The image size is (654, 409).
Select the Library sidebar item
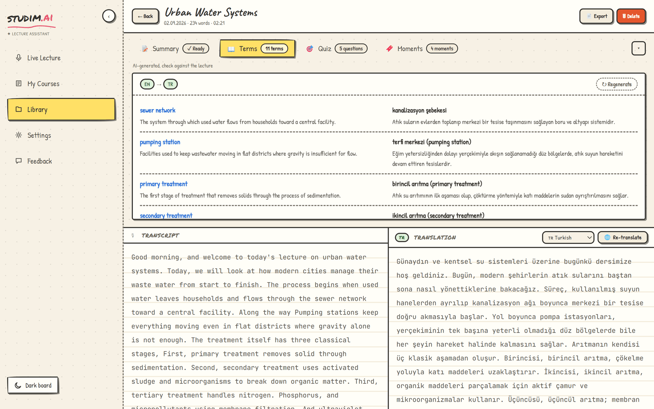point(61,109)
